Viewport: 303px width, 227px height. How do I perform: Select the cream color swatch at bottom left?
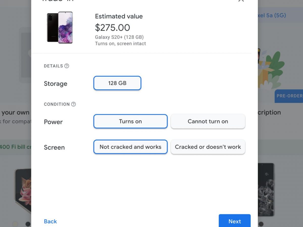15,224
